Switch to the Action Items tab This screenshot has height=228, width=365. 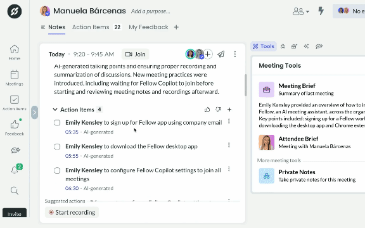[91, 27]
